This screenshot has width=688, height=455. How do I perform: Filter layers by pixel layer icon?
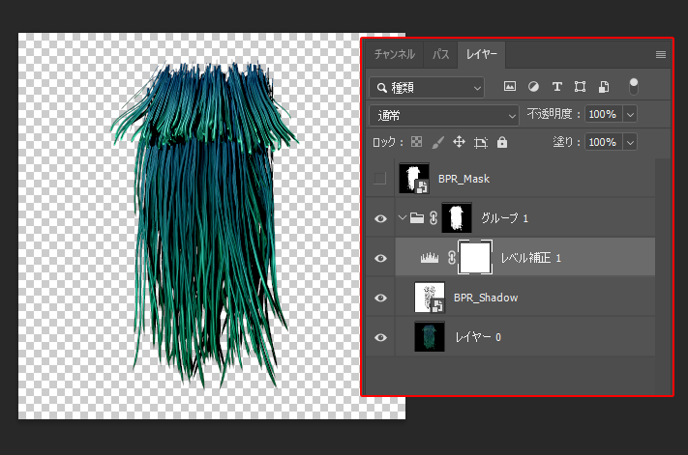[509, 87]
